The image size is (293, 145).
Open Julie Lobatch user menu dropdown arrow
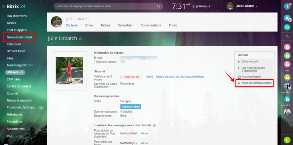click(257, 6)
